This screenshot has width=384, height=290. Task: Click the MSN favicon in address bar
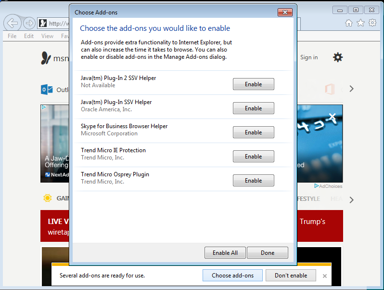click(43, 23)
